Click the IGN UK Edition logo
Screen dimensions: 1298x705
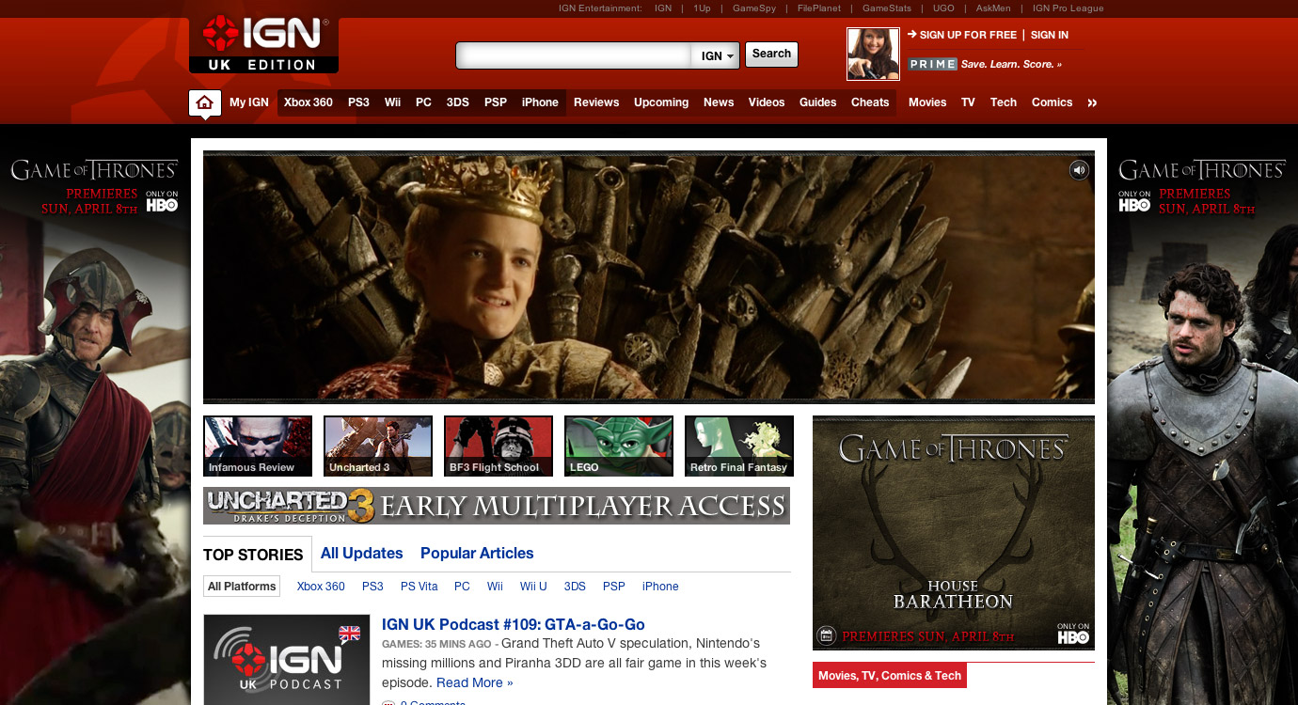pos(263,44)
